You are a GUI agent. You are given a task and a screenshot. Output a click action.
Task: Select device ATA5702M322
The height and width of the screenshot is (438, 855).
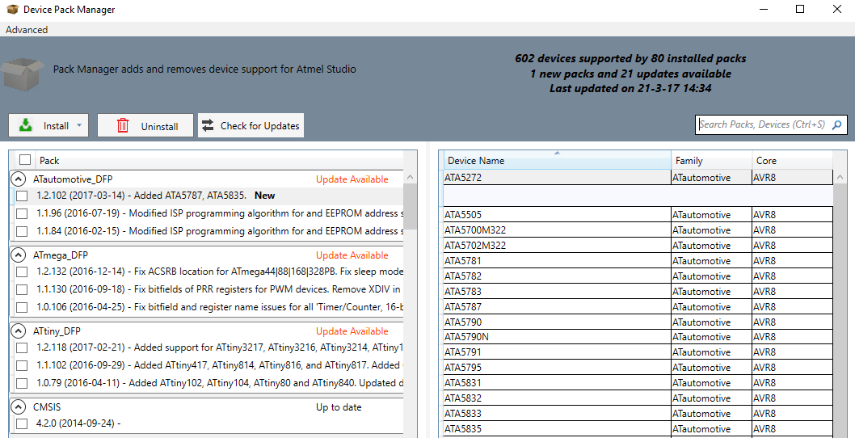(x=638, y=245)
